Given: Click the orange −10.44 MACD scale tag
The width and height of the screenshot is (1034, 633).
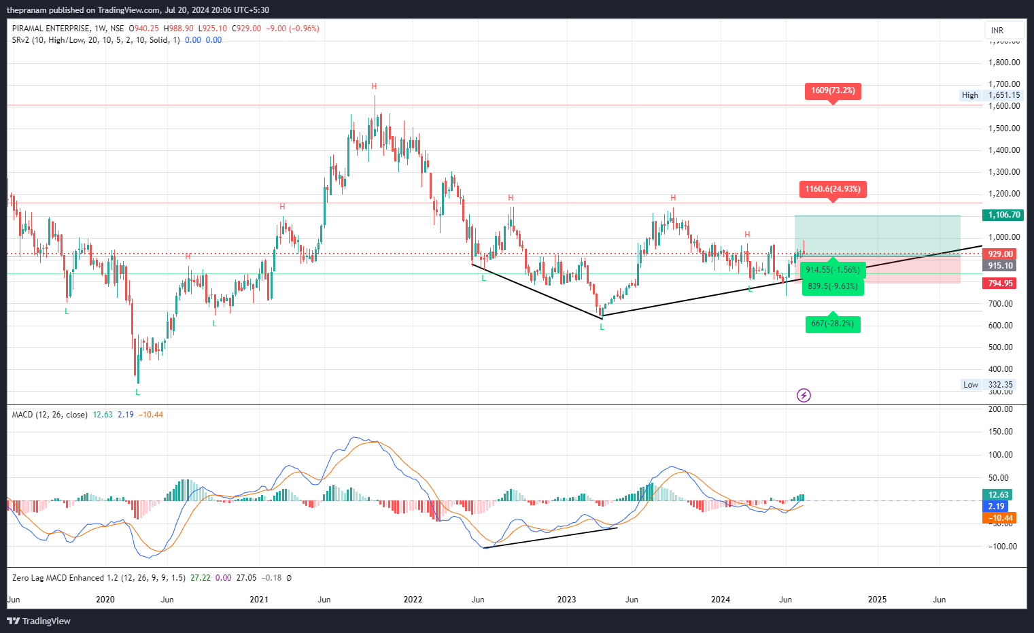Looking at the screenshot, I should tap(999, 518).
